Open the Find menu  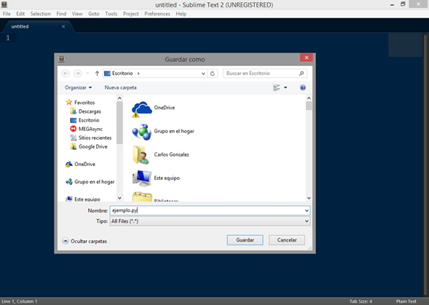click(61, 14)
